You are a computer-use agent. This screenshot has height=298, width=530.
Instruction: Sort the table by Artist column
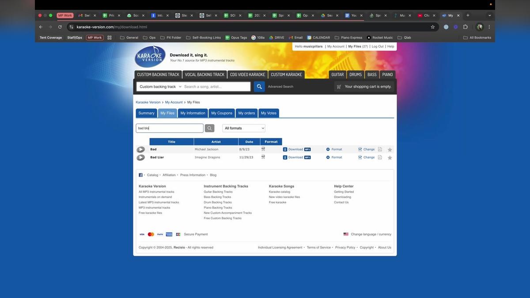point(216,142)
